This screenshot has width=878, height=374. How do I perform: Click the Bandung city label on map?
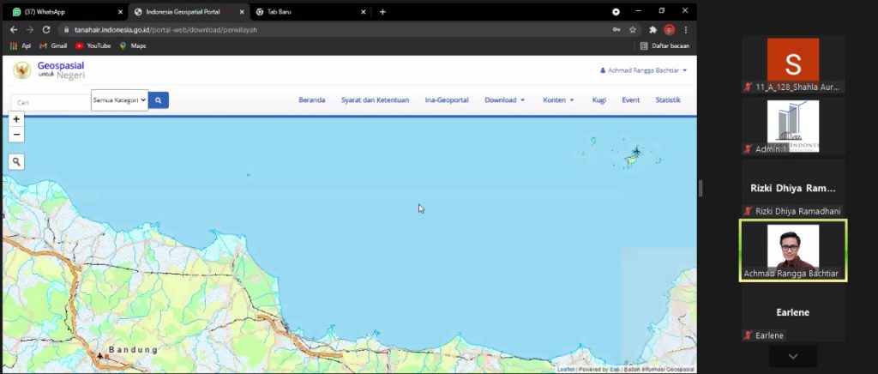tap(133, 350)
